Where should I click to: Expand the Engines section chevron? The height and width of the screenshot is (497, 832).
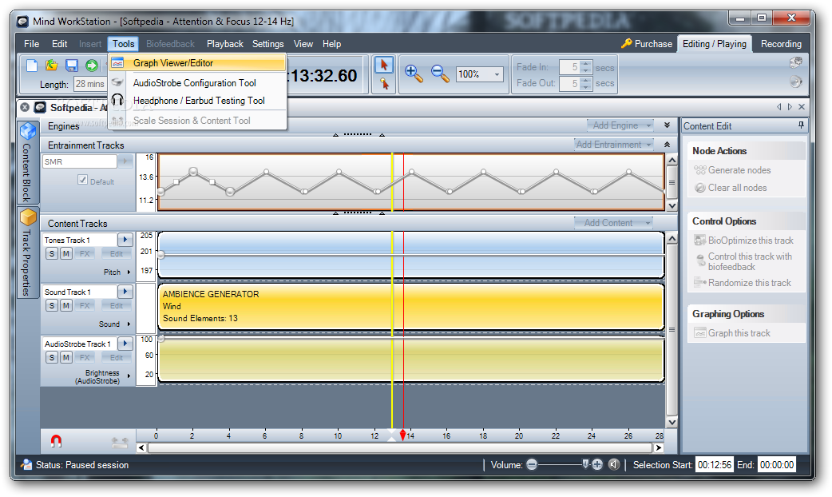(667, 125)
